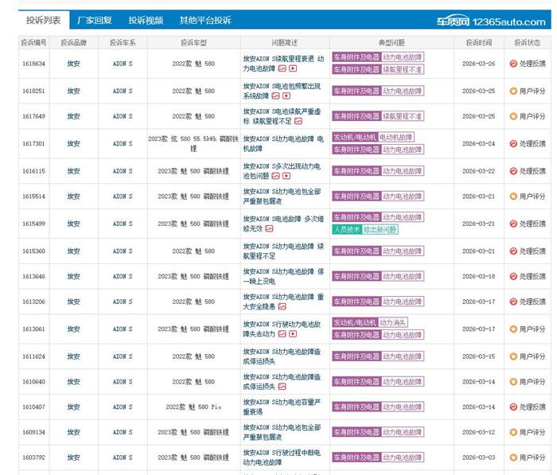Viewport: 557px width, 475px height.
Task: Open video icon in complaint 1613061 row
Action: [x=293, y=334]
